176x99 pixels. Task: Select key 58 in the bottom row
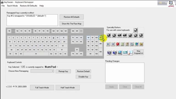click(x=10, y=54)
